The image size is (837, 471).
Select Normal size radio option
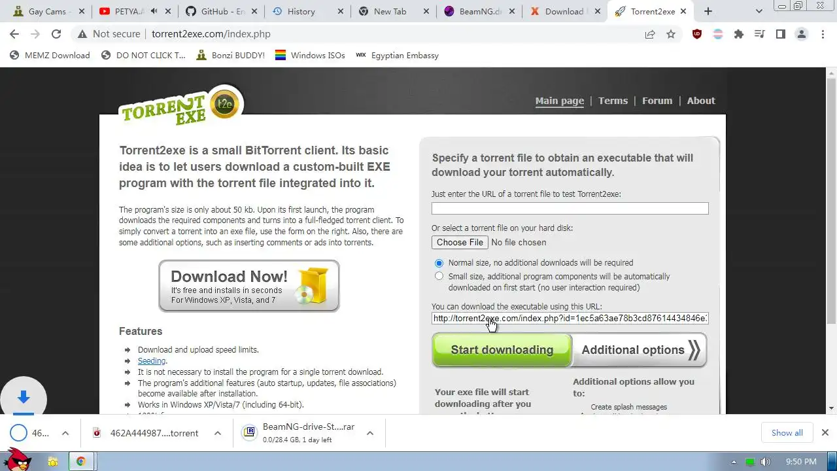[x=439, y=263]
